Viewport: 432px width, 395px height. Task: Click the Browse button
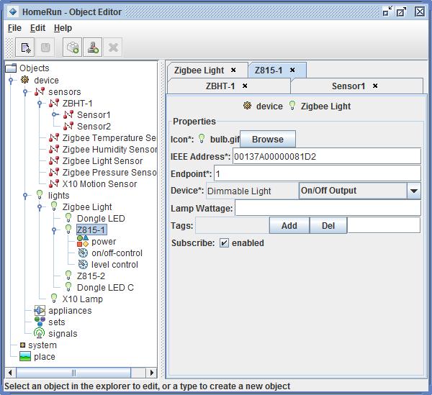pos(268,139)
